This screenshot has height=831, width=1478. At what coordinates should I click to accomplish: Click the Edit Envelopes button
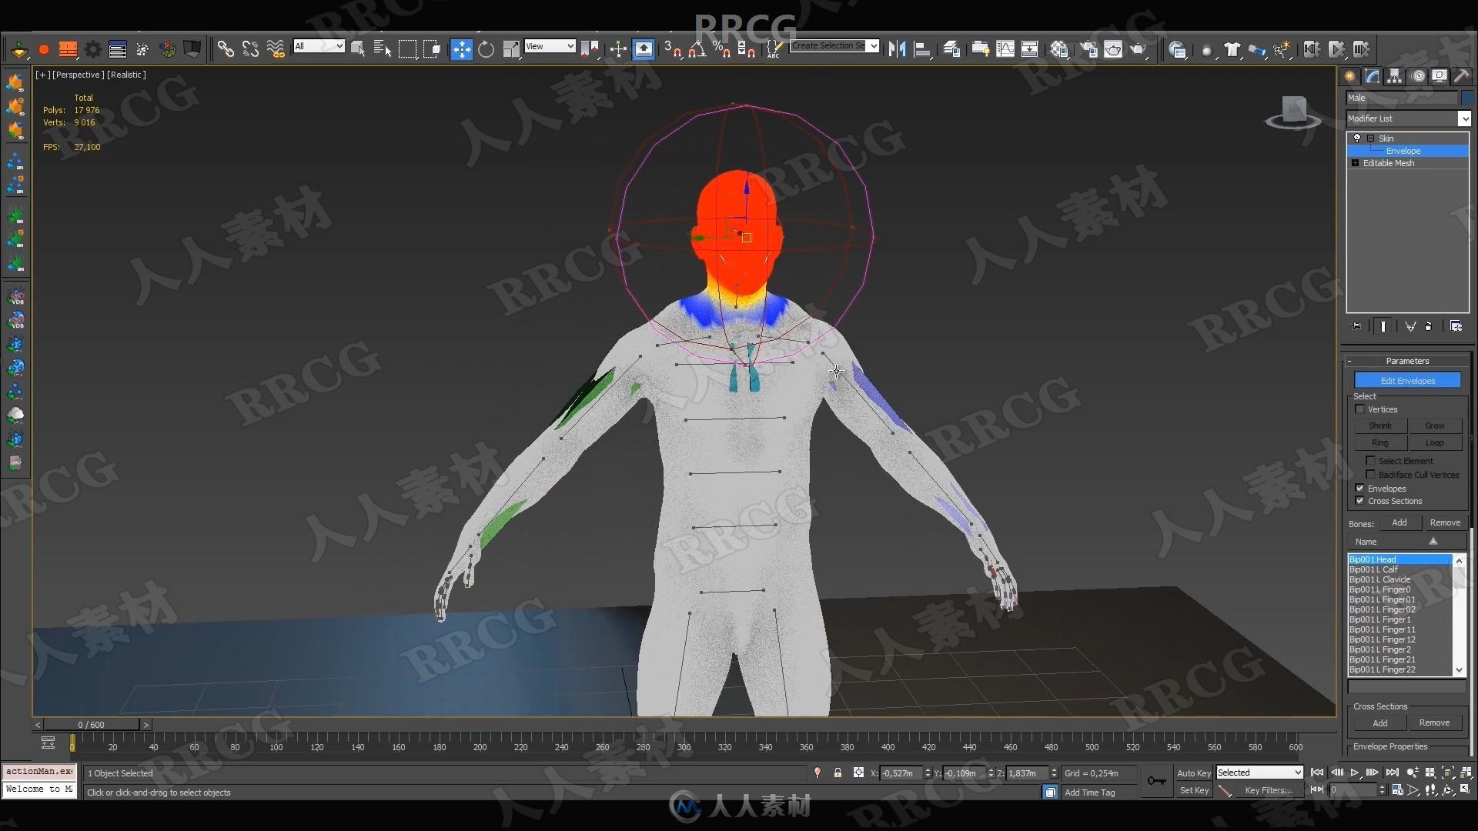click(x=1407, y=379)
